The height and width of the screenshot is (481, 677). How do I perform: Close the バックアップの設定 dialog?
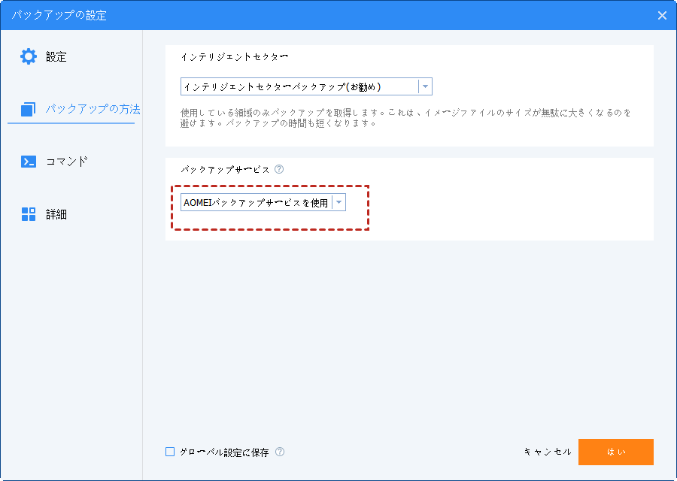coord(662,15)
